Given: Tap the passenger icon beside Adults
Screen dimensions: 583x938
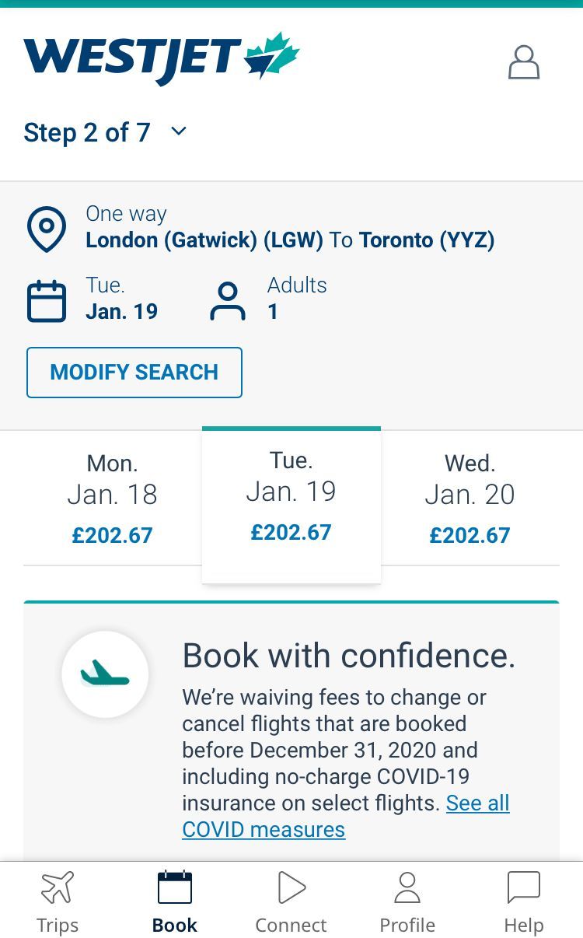Looking at the screenshot, I should click(x=227, y=301).
